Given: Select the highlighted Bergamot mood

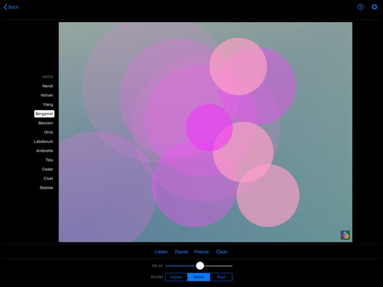Looking at the screenshot, I should coord(44,114).
